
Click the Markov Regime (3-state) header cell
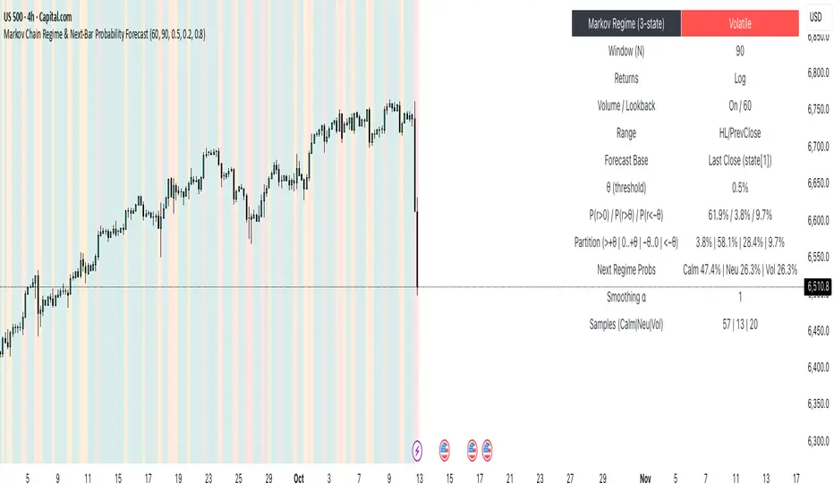(626, 24)
